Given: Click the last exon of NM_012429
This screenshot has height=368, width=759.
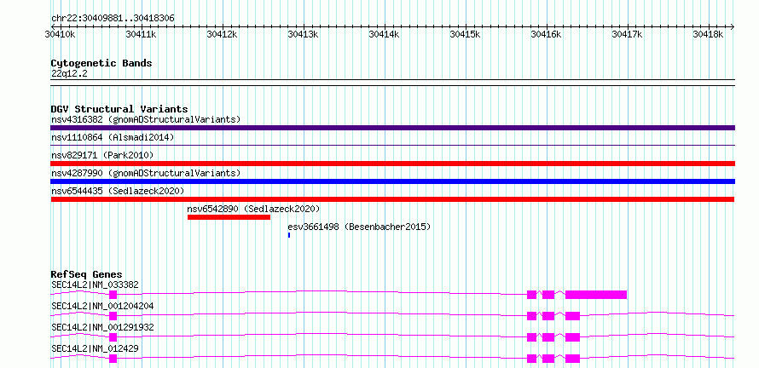Looking at the screenshot, I should (572, 359).
